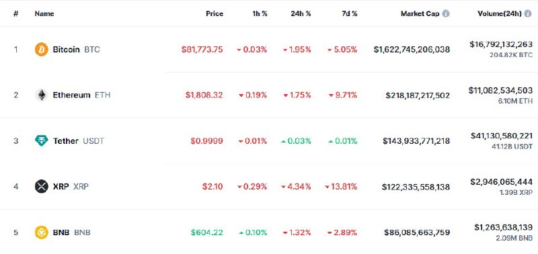Click XRP price $2.10
The width and height of the screenshot is (538, 254).
pyautogui.click(x=213, y=187)
